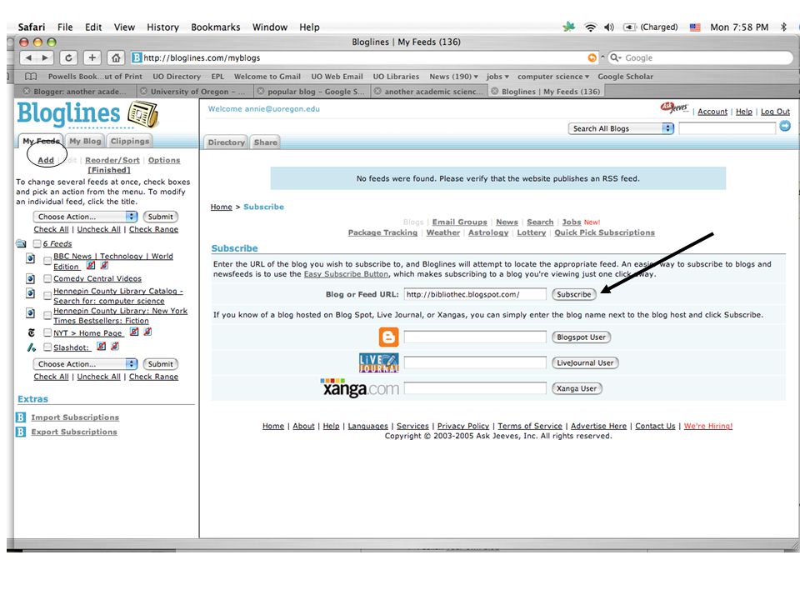This screenshot has height=600, width=800.
Task: Switch to the Clippings tab
Action: click(130, 141)
